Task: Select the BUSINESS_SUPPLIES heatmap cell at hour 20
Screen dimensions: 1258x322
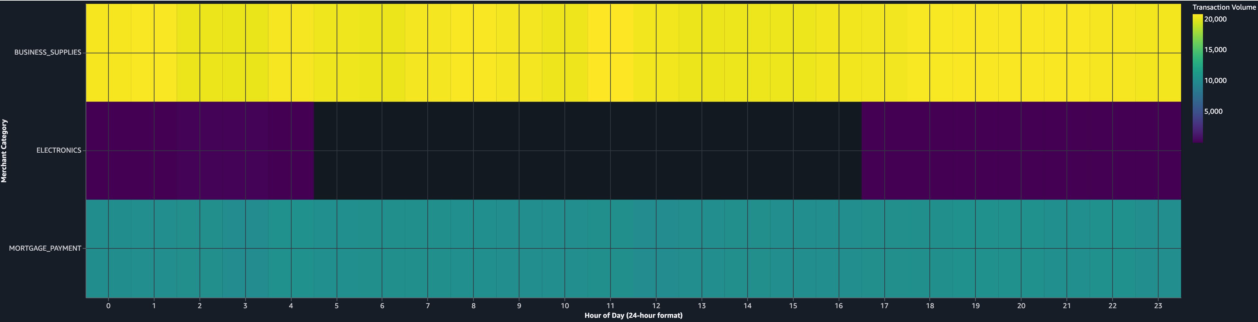Action: [x=1021, y=53]
